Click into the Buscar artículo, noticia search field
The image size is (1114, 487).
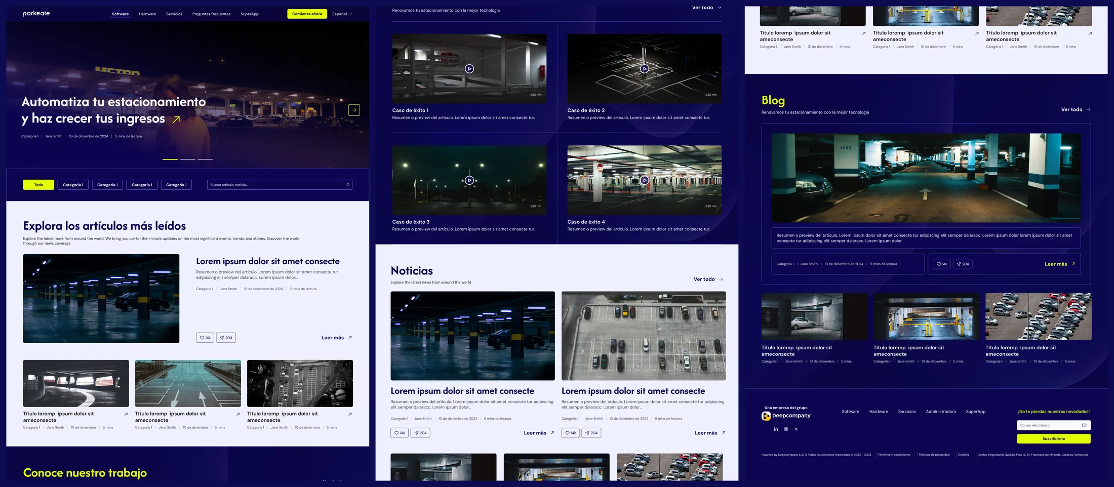[280, 185]
